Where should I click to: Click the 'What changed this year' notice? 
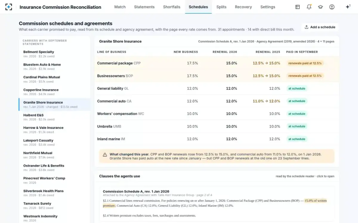pyautogui.click(x=217, y=156)
